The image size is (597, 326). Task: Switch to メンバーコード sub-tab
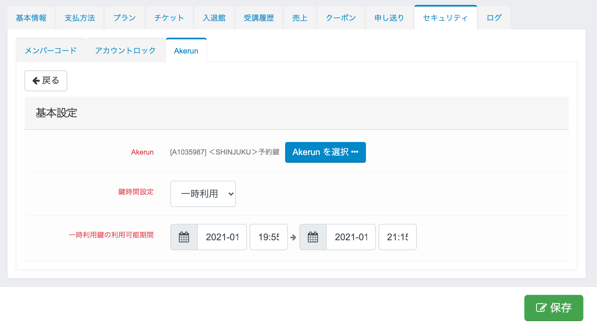51,51
